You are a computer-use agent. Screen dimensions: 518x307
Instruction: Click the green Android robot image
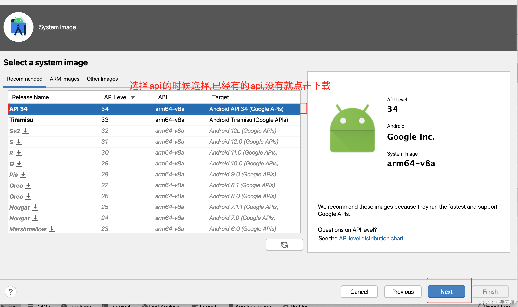coord(352,128)
